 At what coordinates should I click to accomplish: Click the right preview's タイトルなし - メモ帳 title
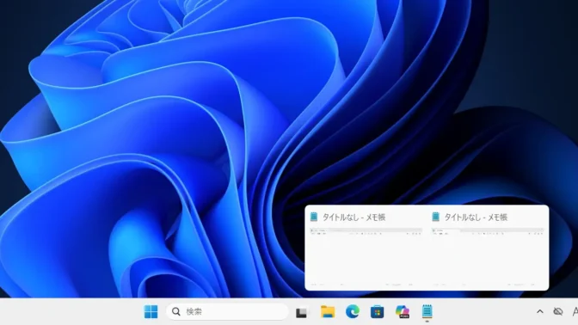476,218
